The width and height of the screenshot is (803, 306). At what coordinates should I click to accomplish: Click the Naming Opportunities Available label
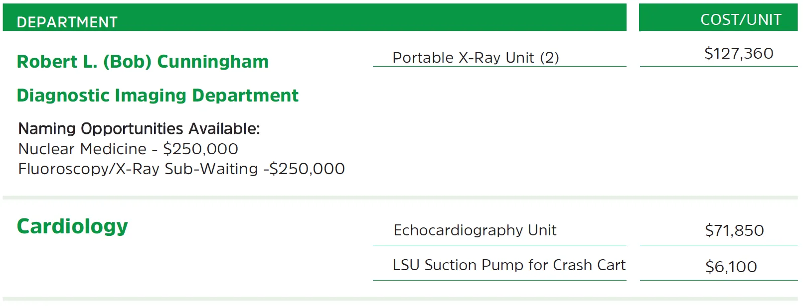click(139, 129)
